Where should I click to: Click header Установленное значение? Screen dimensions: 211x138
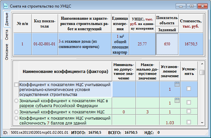170,71
